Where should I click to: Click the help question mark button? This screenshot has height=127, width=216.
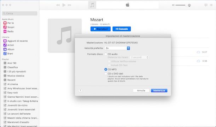(80, 91)
